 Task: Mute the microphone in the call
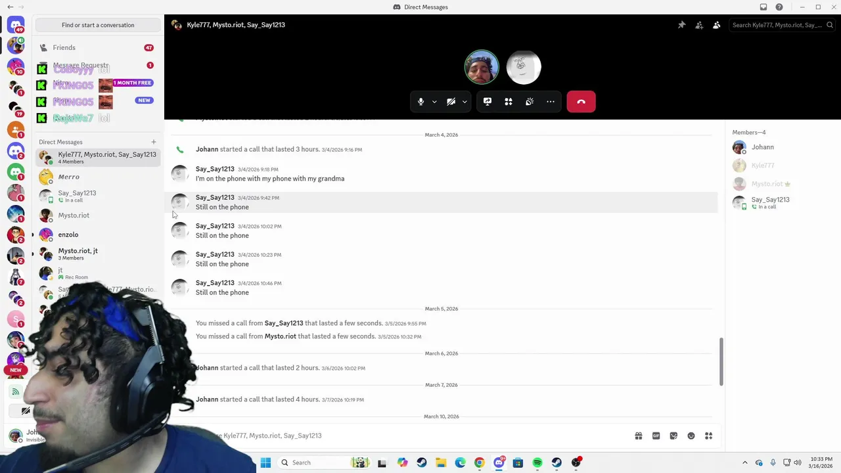point(420,102)
